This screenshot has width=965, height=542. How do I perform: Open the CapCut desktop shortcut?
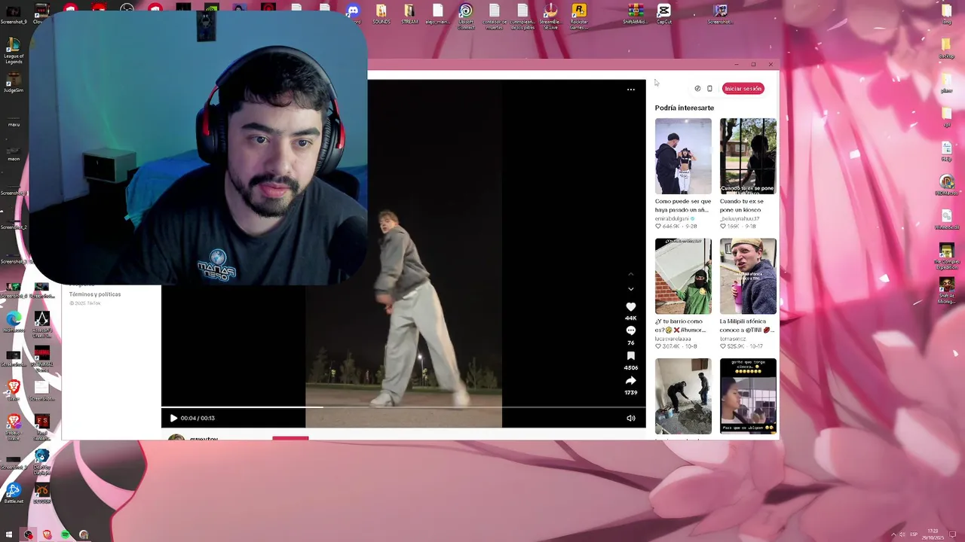(x=663, y=14)
